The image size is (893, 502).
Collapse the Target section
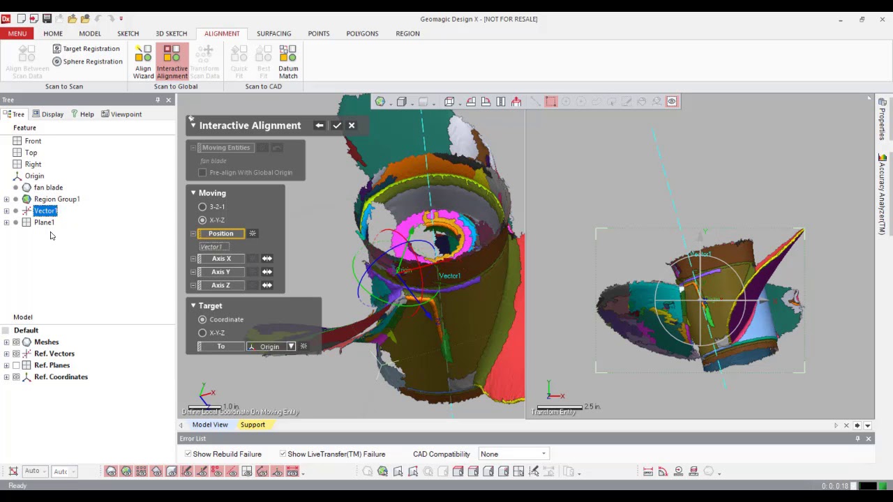click(x=193, y=306)
